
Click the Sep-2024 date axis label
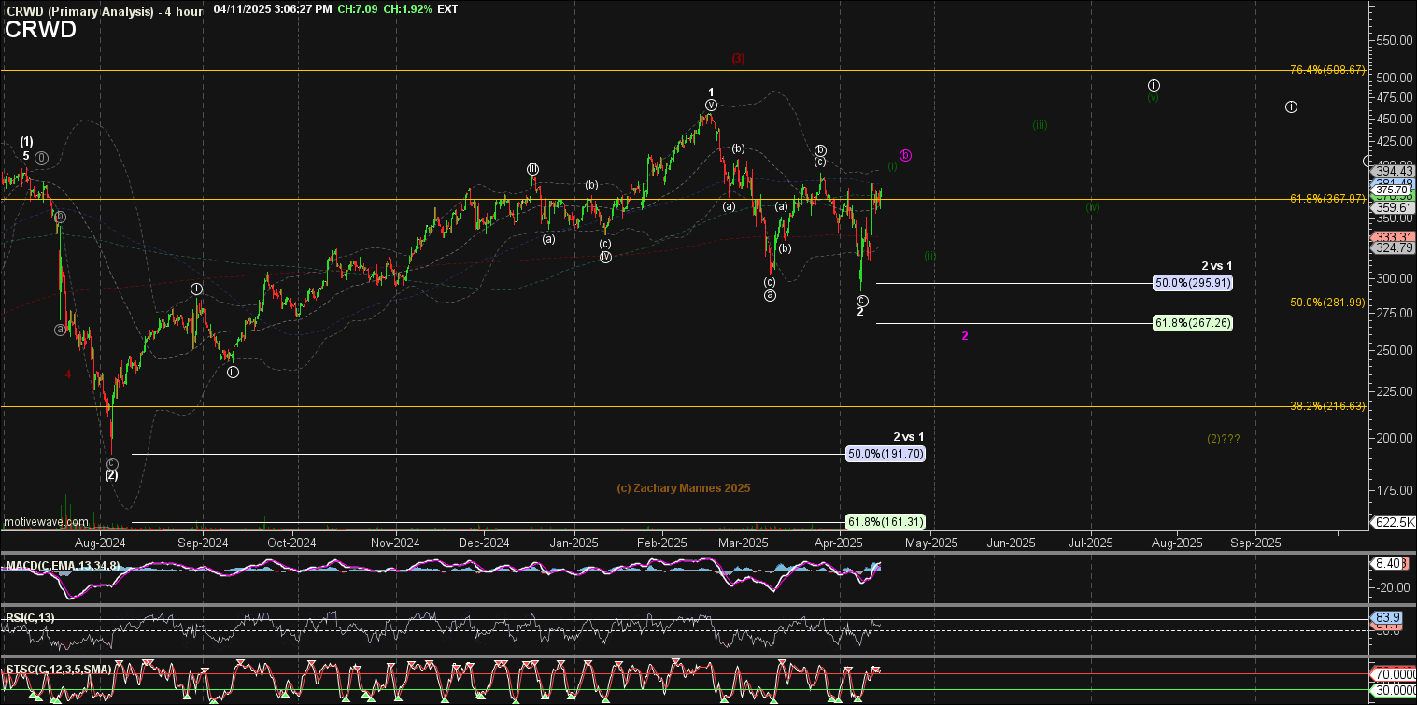pyautogui.click(x=203, y=543)
